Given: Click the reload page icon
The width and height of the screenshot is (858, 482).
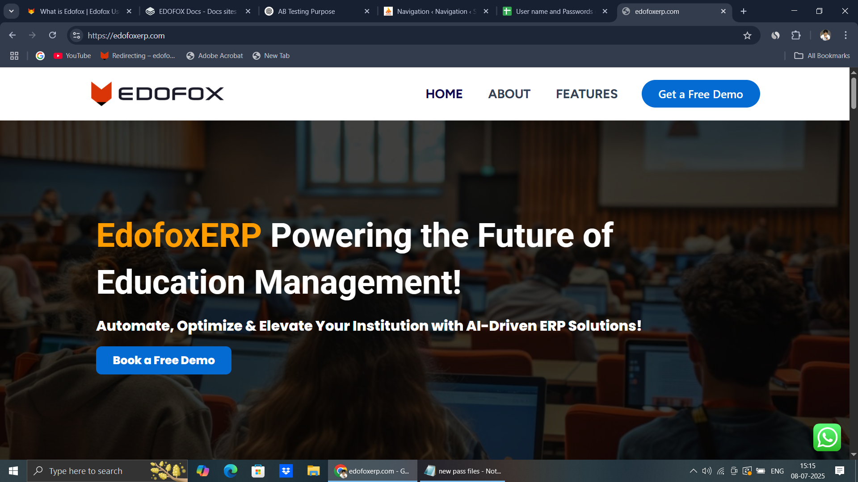Looking at the screenshot, I should pos(52,35).
